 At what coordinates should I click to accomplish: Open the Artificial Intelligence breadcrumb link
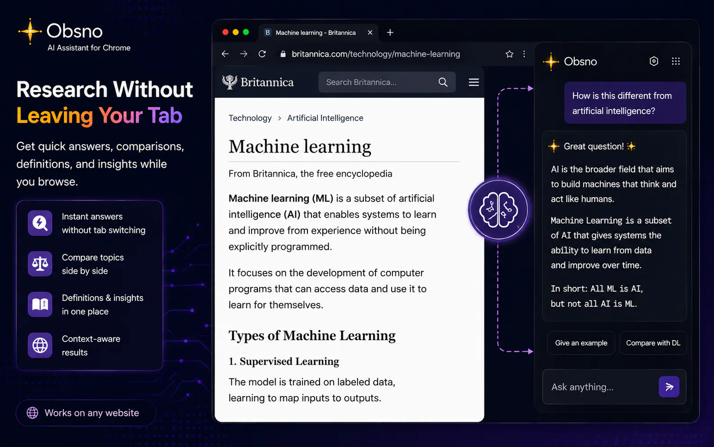tap(325, 118)
